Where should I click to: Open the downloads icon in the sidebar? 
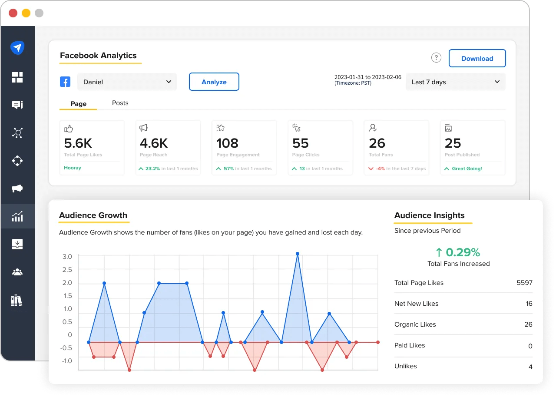pos(17,244)
